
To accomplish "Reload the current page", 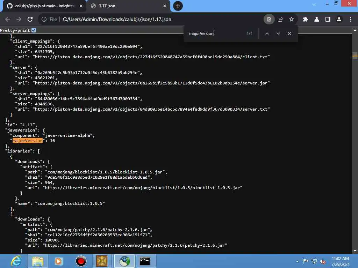I will [x=30, y=20].
